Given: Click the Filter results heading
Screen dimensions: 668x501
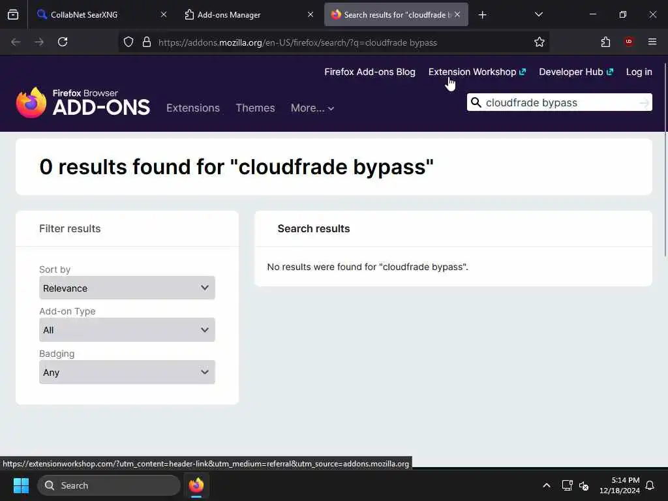Looking at the screenshot, I should coord(70,229).
